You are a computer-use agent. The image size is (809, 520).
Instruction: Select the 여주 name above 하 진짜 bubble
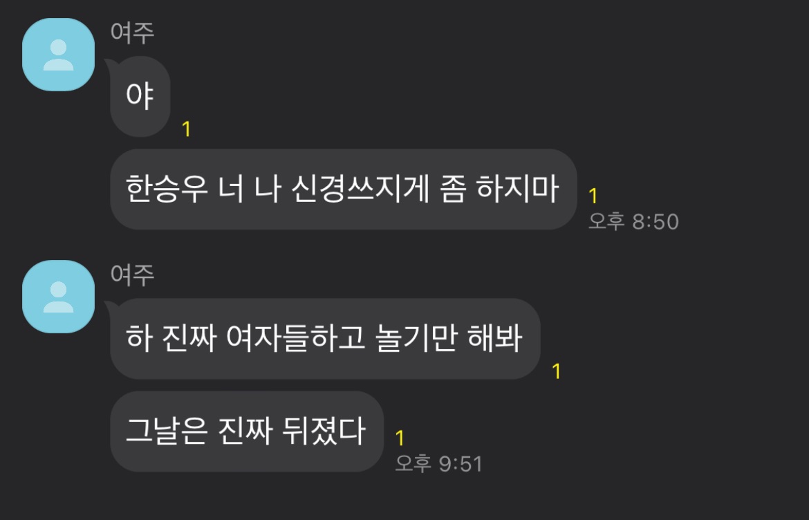coord(132,274)
